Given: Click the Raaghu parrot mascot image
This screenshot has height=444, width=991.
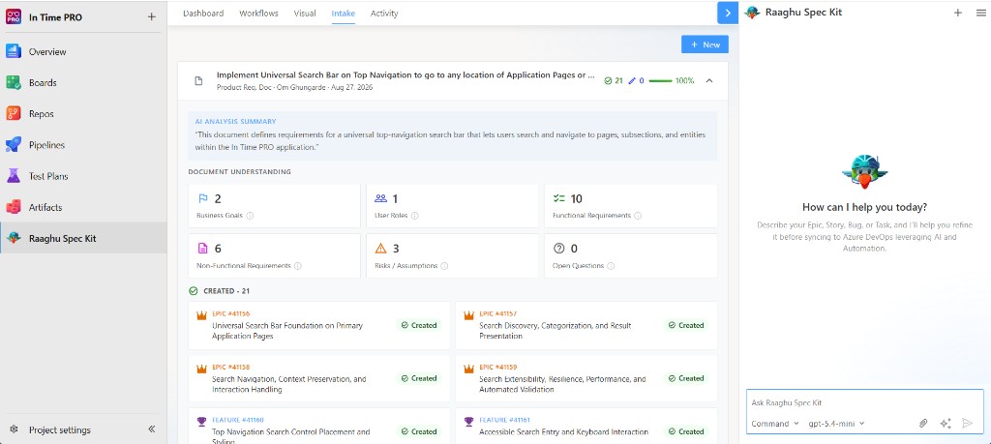Looking at the screenshot, I should [x=864, y=172].
